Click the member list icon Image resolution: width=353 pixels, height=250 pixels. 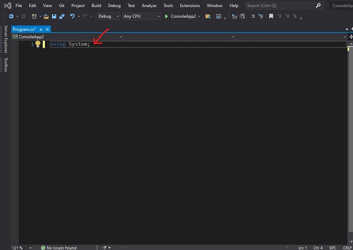[242, 16]
